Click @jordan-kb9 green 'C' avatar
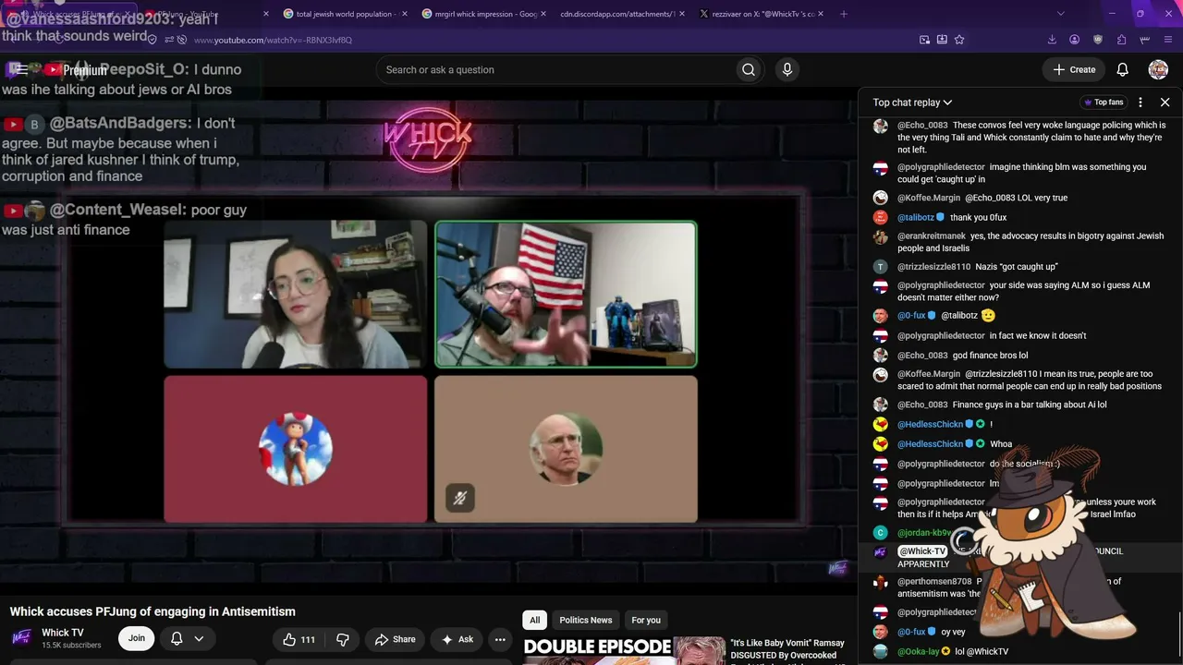Screen dimensions: 1183x665 tap(881, 533)
